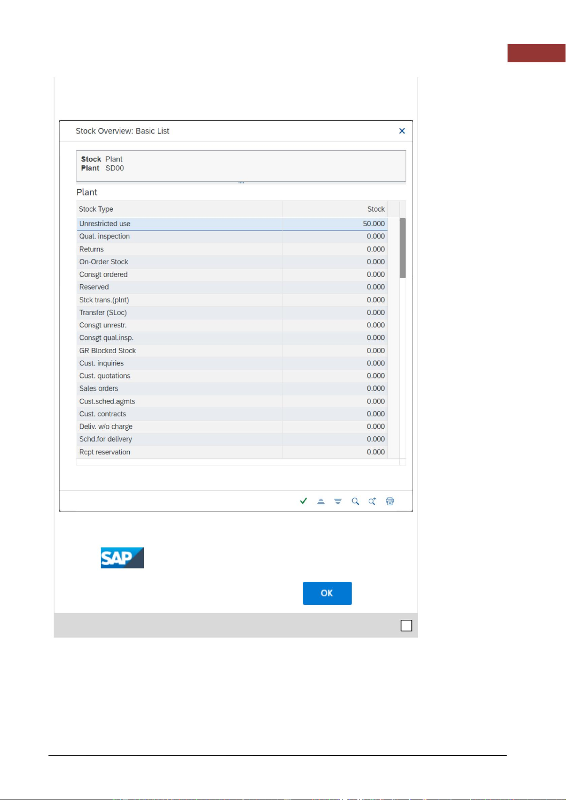The height and width of the screenshot is (800, 566).
Task: Click the Stock Type column header
Action: coord(96,209)
